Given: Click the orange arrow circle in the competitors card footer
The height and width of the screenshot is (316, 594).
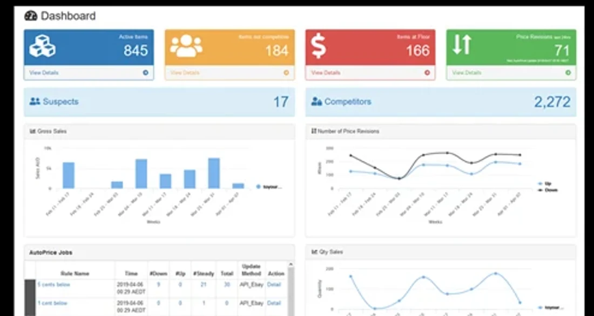Looking at the screenshot, I should tap(286, 73).
